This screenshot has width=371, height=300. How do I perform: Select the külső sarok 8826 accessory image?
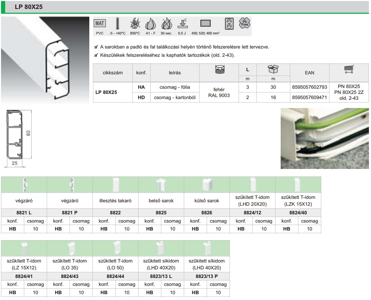pos(207,185)
